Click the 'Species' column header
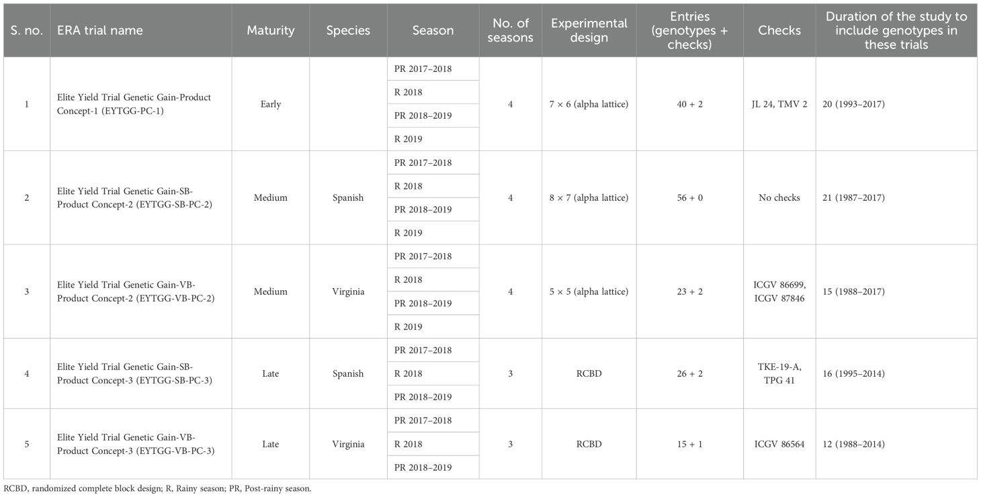 coord(347,30)
